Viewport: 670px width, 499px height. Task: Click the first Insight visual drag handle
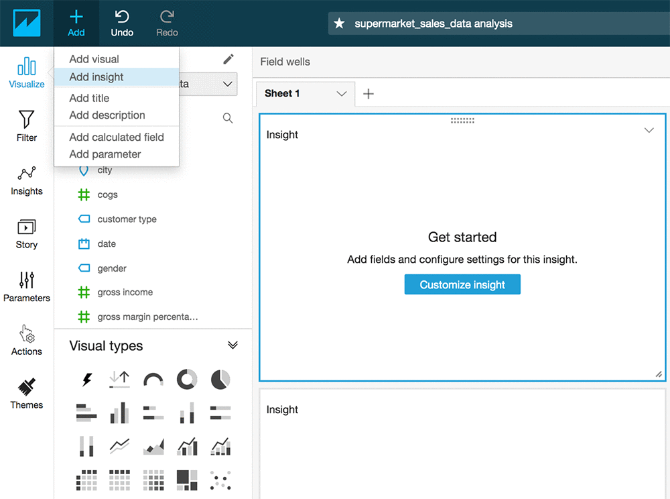462,121
